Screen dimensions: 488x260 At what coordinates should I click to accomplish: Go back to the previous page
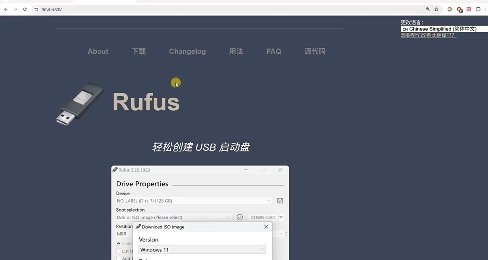click(x=6, y=9)
